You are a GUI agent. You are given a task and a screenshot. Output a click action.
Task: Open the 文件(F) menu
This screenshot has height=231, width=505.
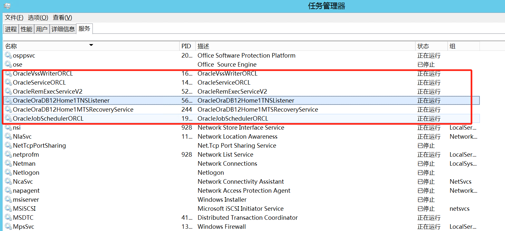pyautogui.click(x=14, y=18)
